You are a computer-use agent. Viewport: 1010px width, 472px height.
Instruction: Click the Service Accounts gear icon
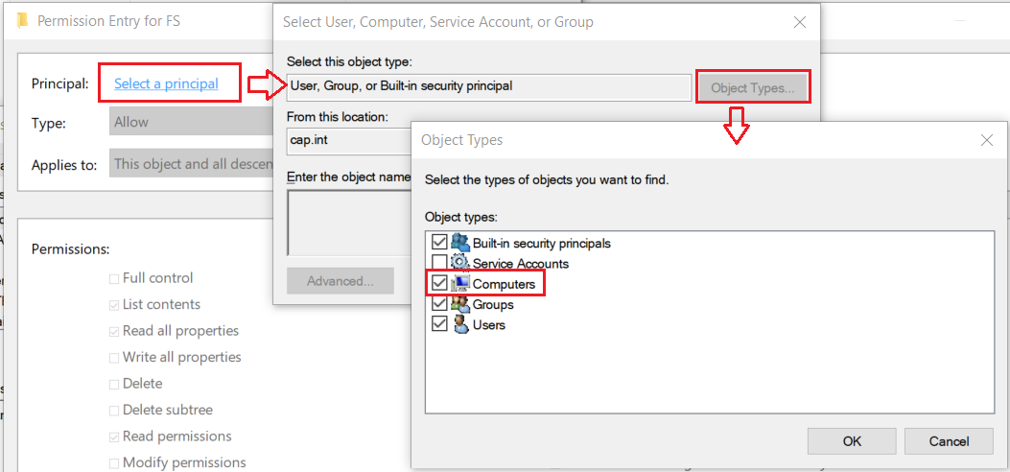pos(459,263)
